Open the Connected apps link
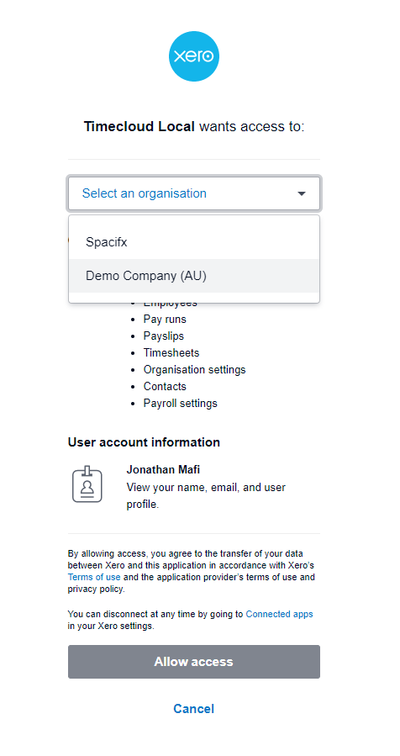This screenshot has width=400, height=756. tap(279, 614)
